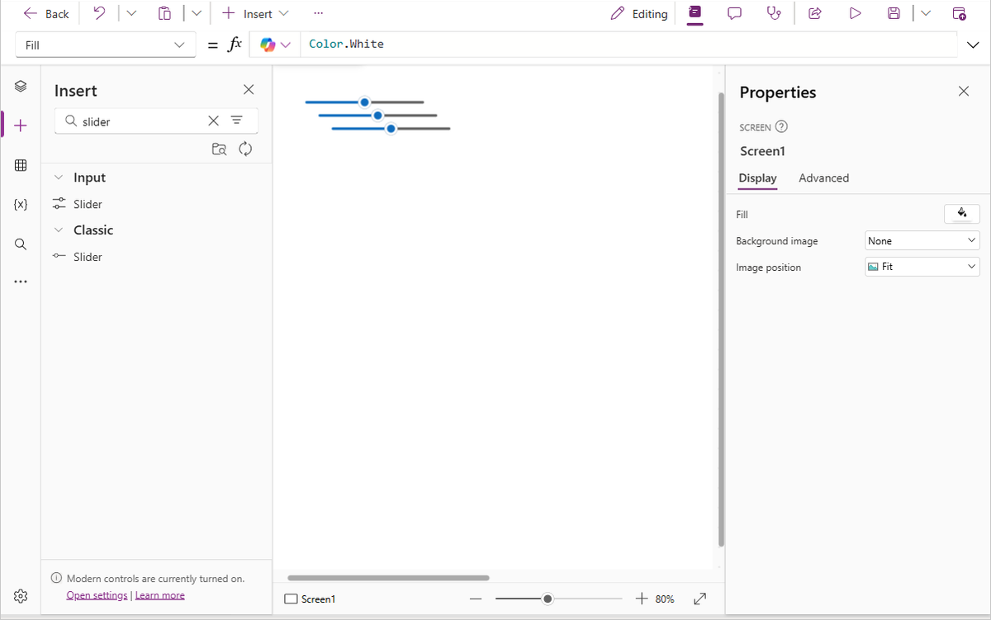Switch to the Advanced tab

point(823,177)
